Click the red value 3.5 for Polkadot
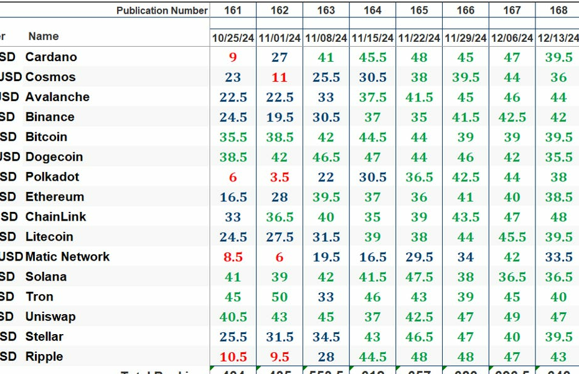Screen dimensions: 579x374 (279, 176)
